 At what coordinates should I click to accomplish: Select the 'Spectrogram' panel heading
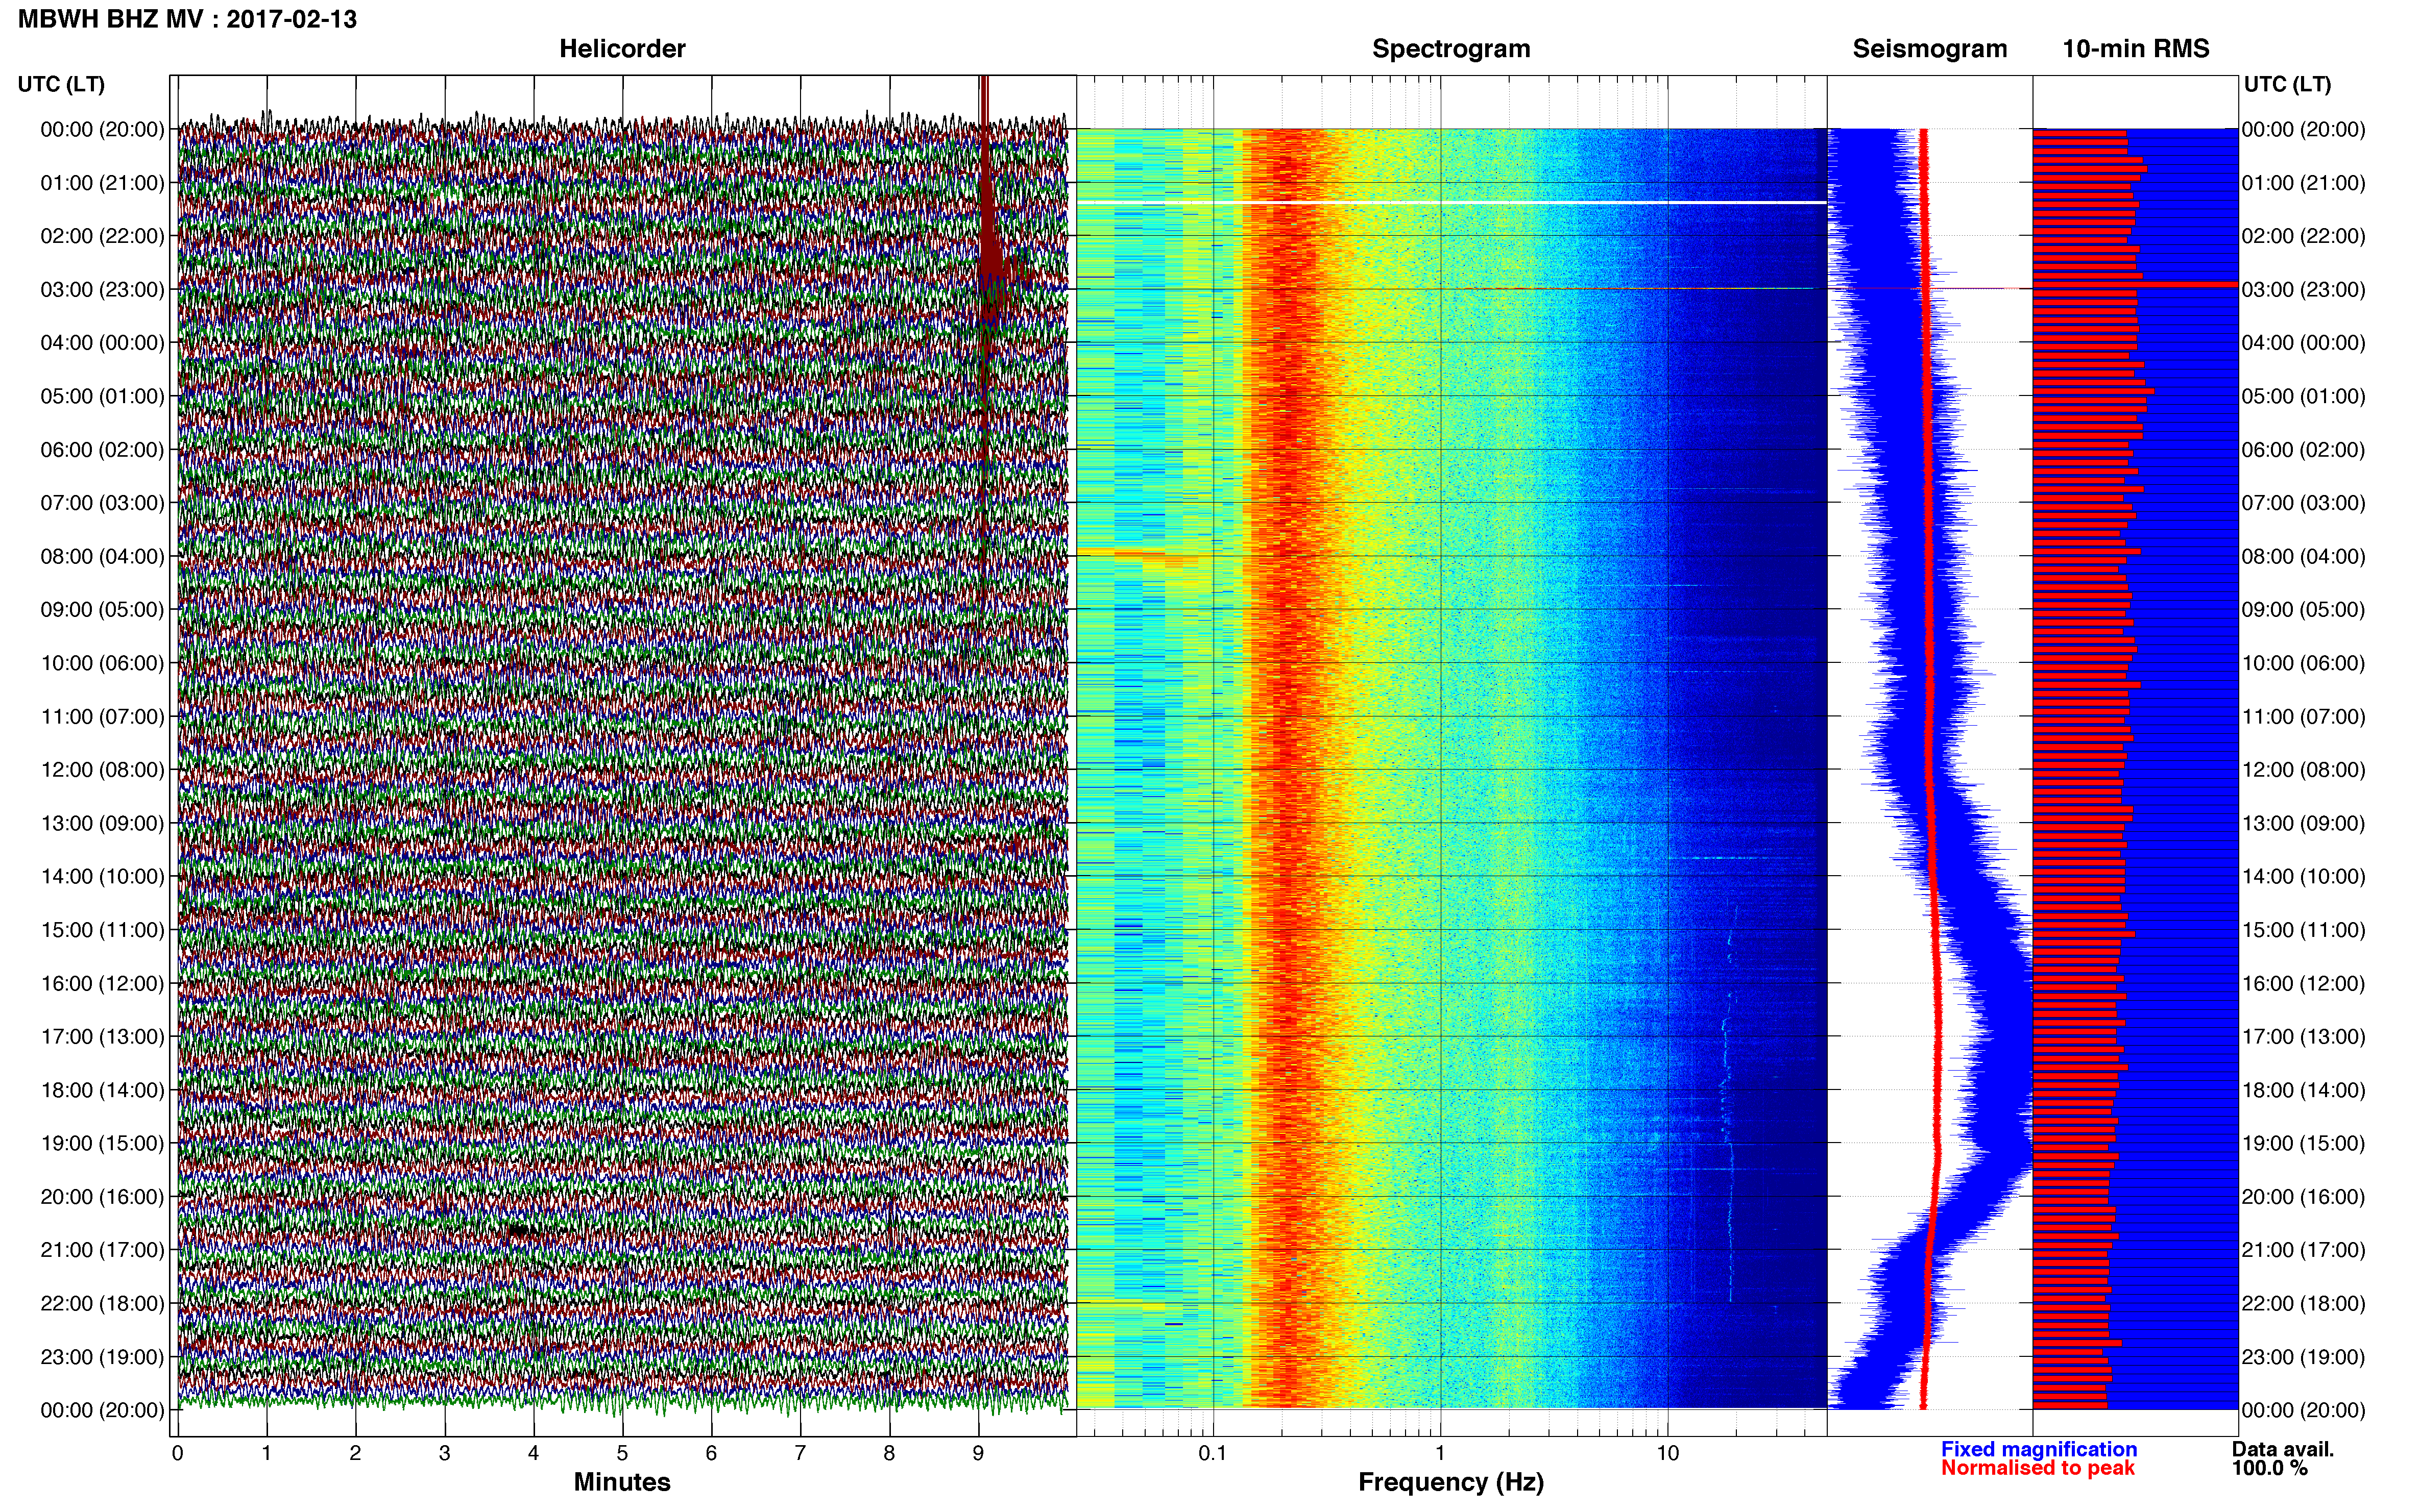(1450, 49)
